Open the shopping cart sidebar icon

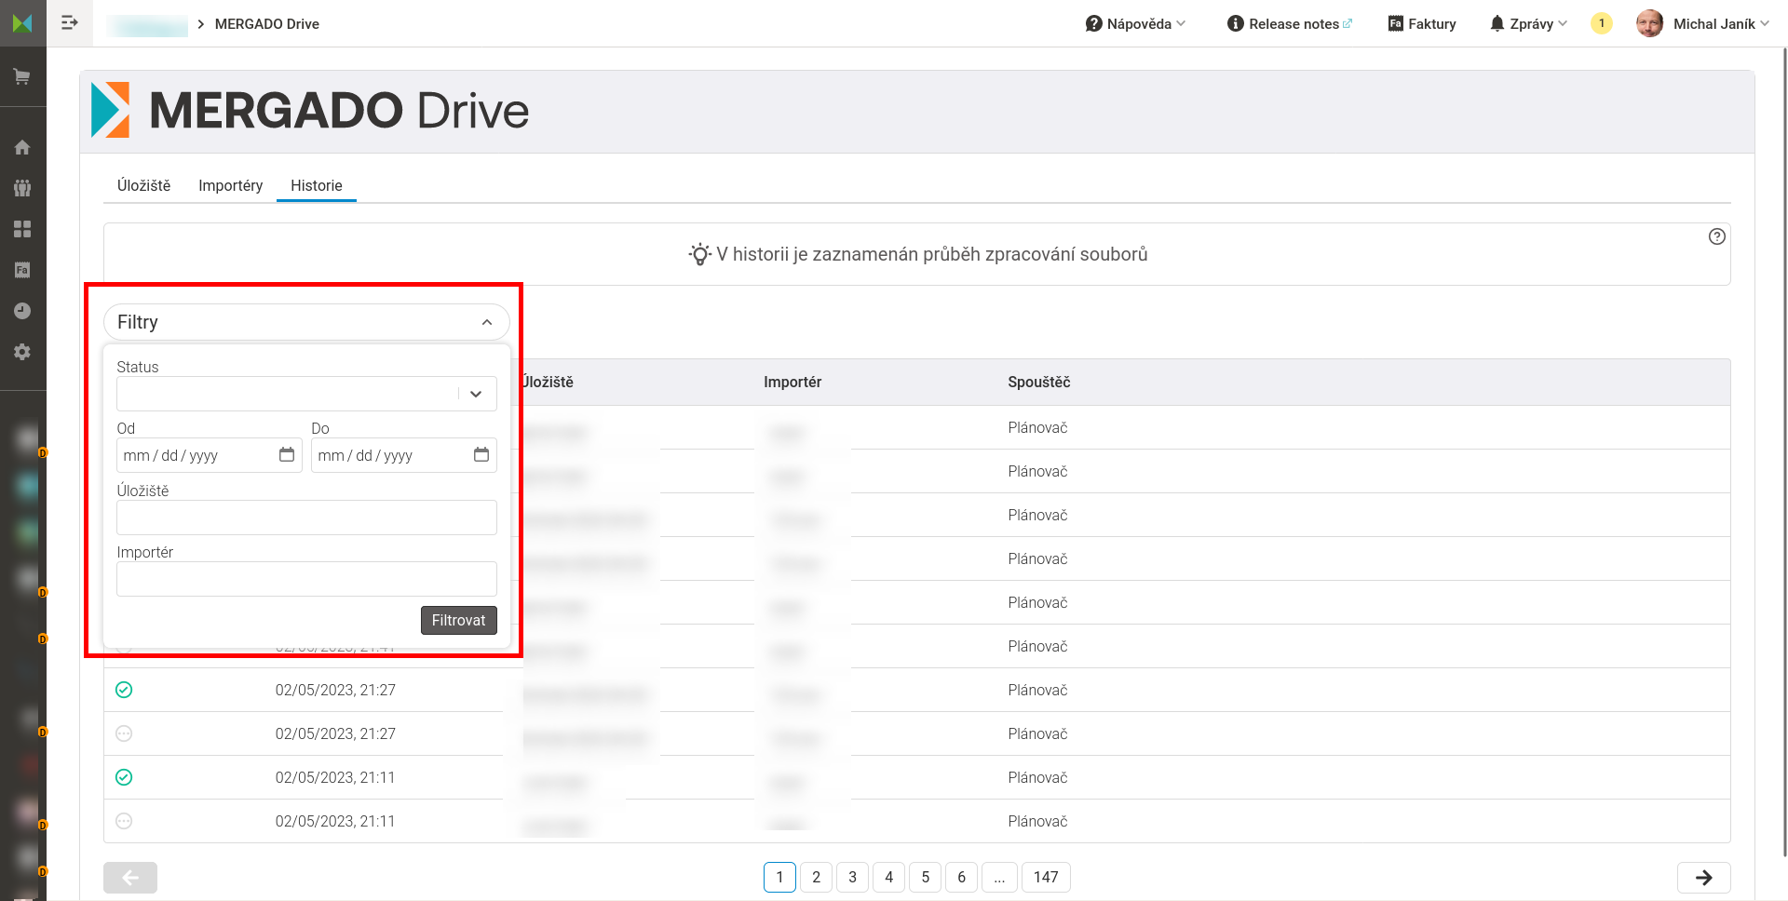22,76
